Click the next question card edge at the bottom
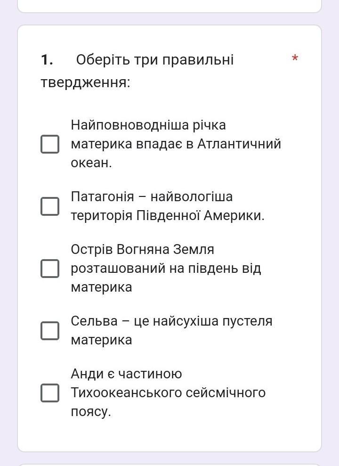 (169, 465)
